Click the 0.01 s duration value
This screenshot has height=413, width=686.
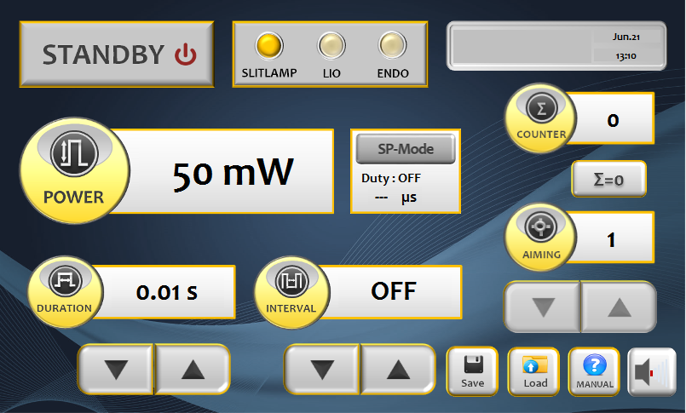[167, 292]
